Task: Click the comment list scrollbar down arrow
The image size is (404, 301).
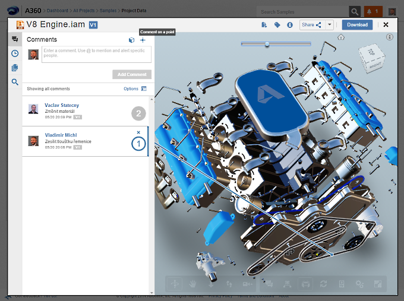Action: click(x=151, y=293)
